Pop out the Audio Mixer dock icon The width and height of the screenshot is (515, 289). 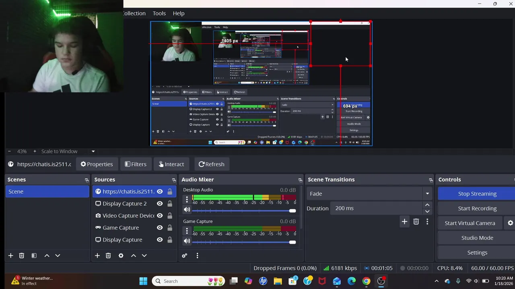pos(300,180)
